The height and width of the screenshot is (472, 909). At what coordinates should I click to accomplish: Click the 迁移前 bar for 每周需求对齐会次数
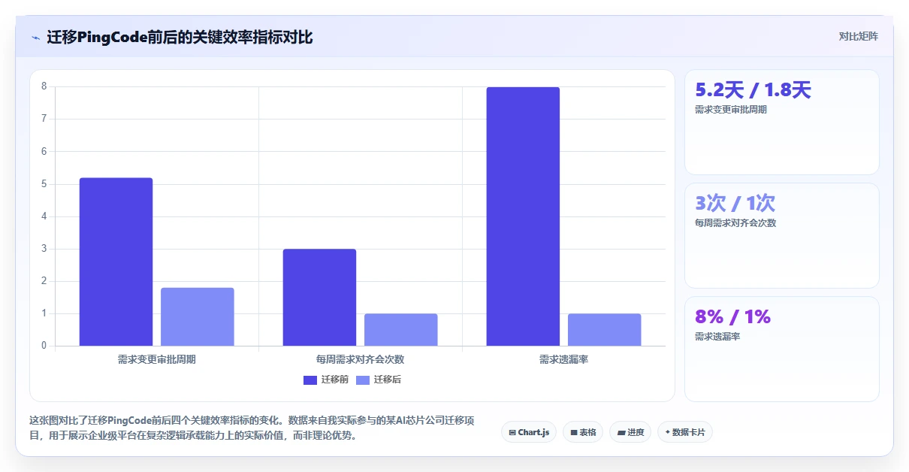coord(319,297)
